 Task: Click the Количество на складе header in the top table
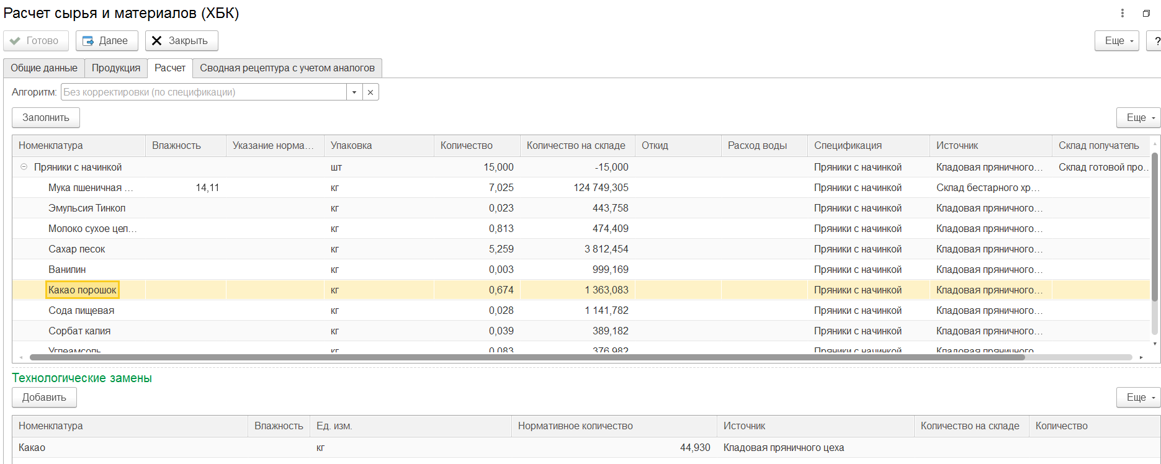[577, 146]
